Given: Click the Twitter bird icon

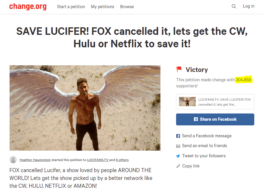Looking at the screenshot, I should click(178, 156).
